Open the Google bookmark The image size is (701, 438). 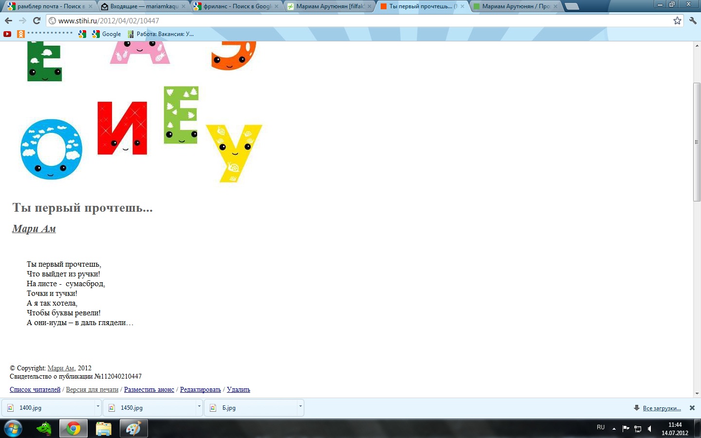pyautogui.click(x=106, y=34)
